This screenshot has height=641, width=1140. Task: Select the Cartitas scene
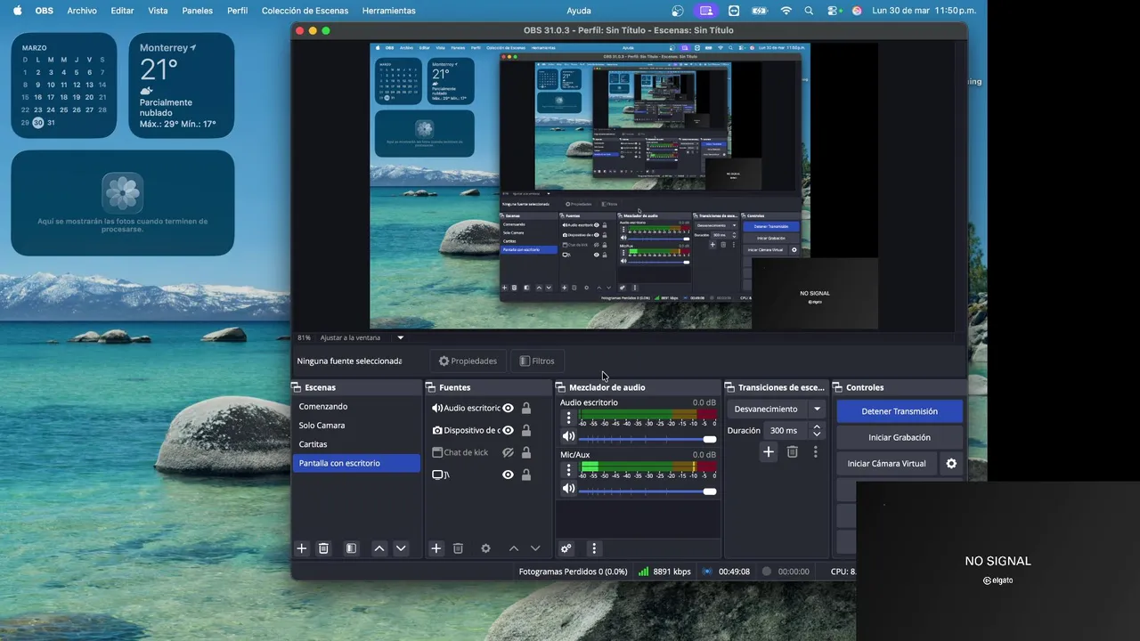(356, 444)
